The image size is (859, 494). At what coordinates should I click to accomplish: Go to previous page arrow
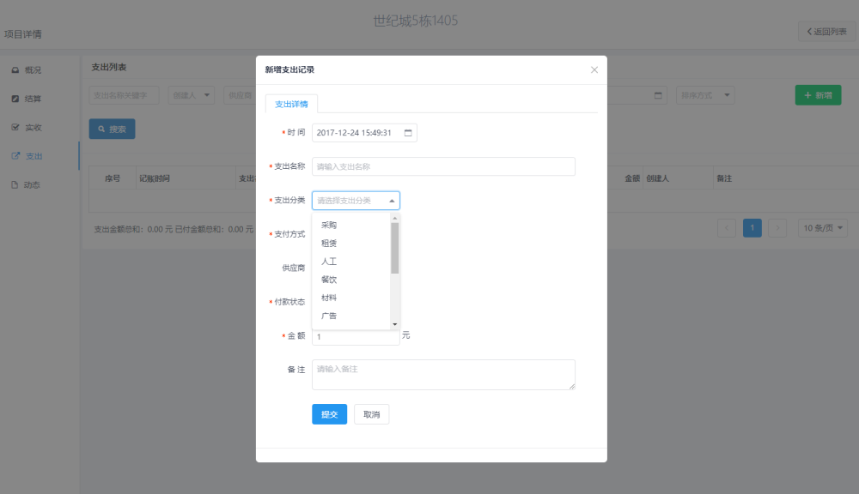point(727,228)
